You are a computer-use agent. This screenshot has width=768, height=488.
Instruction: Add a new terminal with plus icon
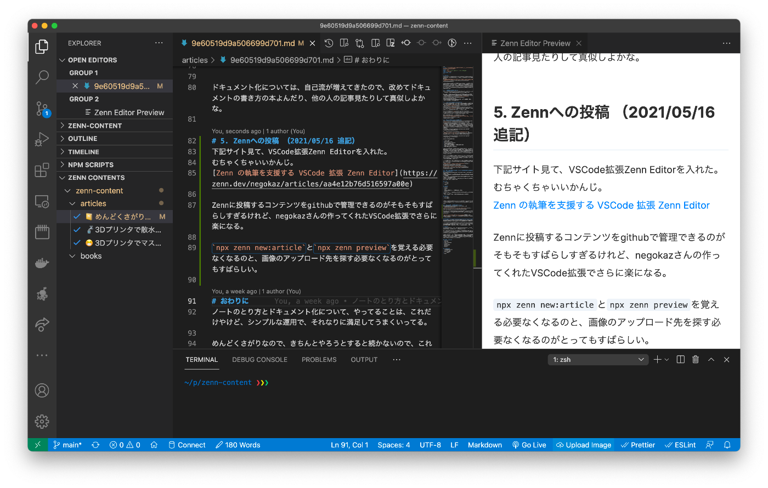[657, 359]
